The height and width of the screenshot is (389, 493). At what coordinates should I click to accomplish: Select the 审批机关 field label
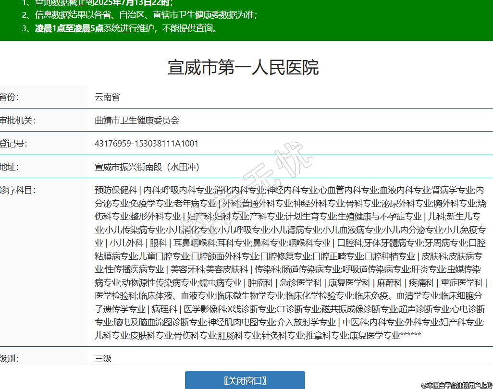(18, 120)
